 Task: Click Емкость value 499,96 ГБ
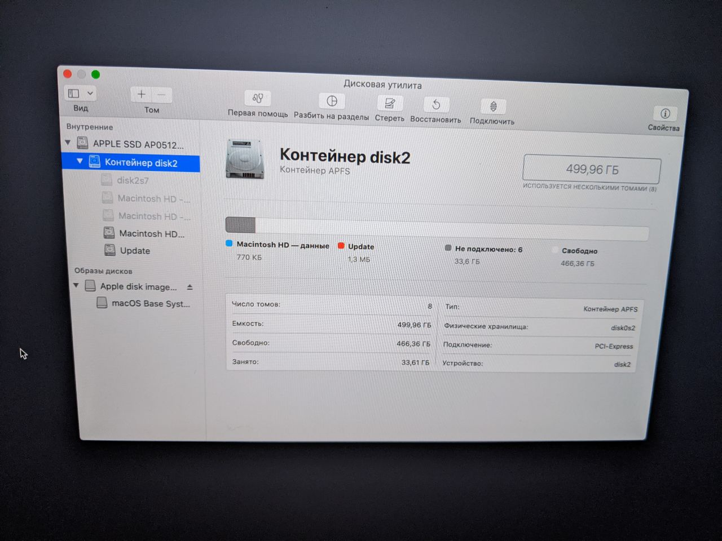point(414,325)
